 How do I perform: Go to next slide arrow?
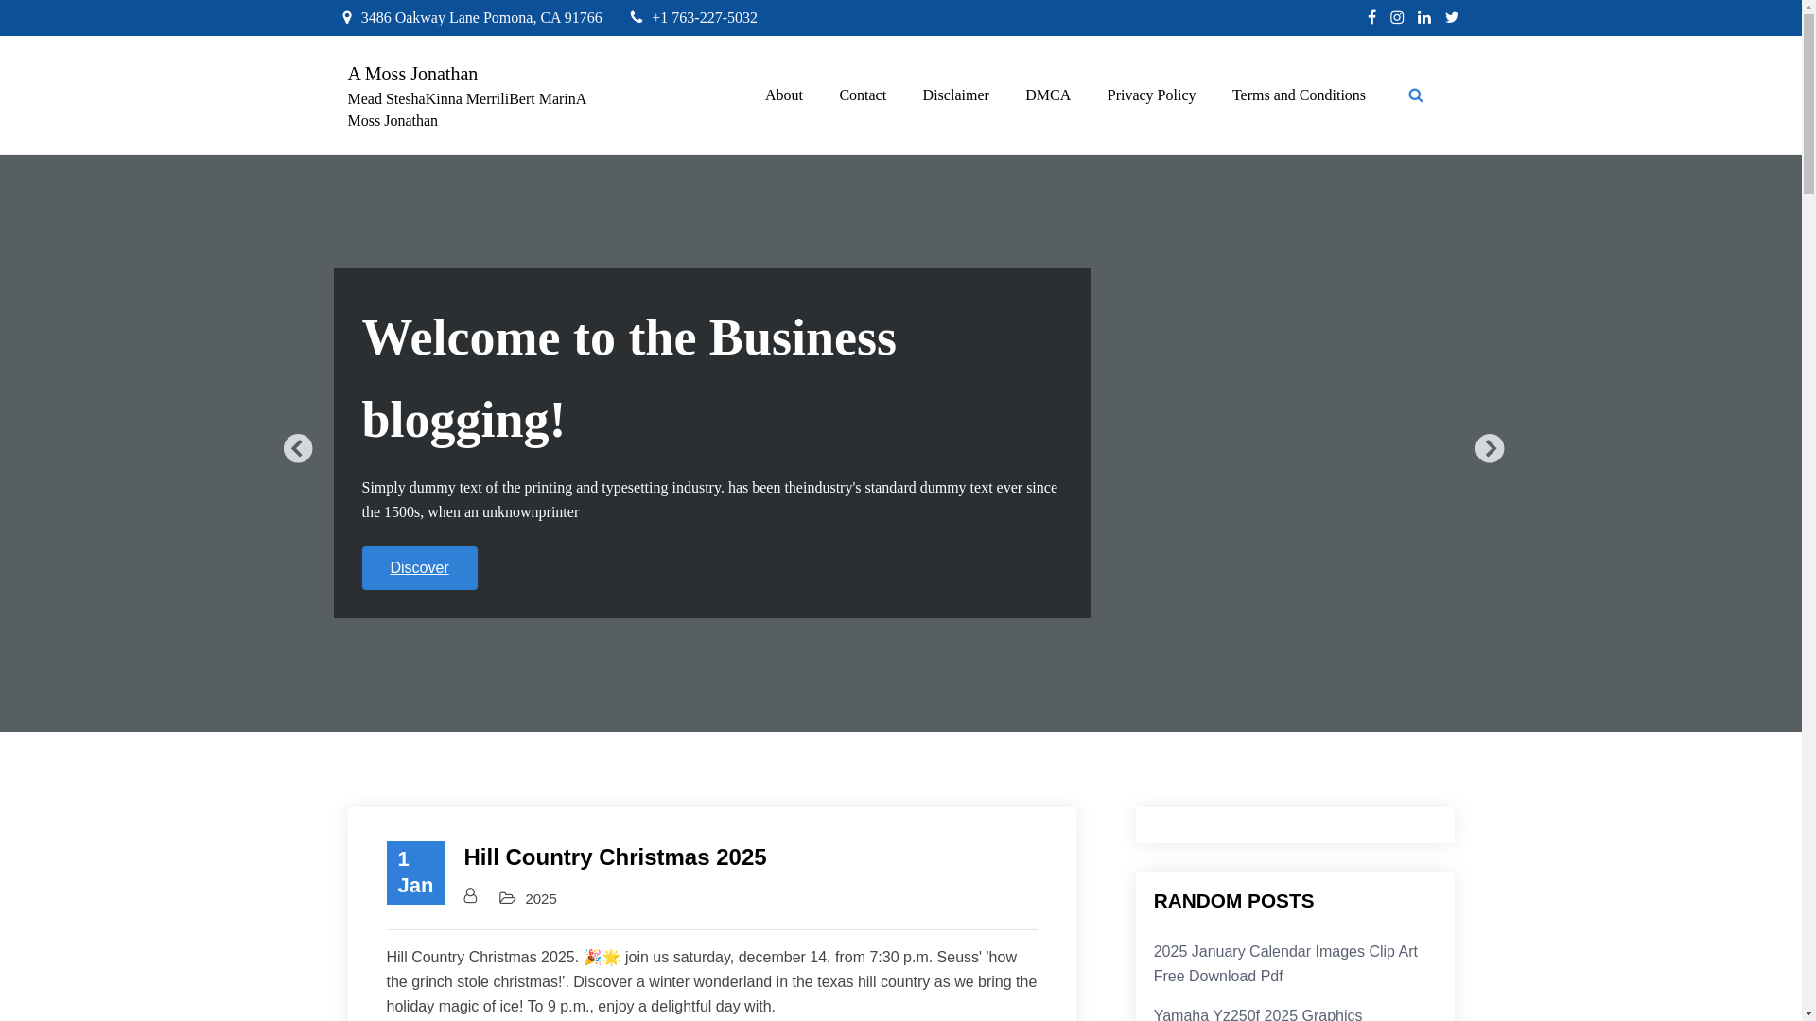[x=1489, y=448]
